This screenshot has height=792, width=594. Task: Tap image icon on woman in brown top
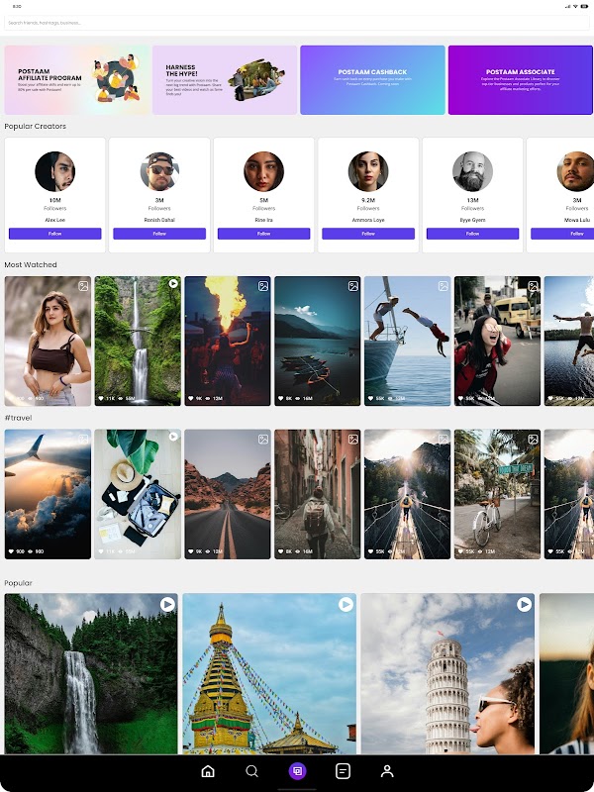coord(83,286)
